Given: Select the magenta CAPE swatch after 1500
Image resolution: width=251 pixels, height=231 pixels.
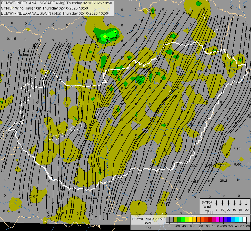Looking at the screenshot, I should (x=218, y=220).
